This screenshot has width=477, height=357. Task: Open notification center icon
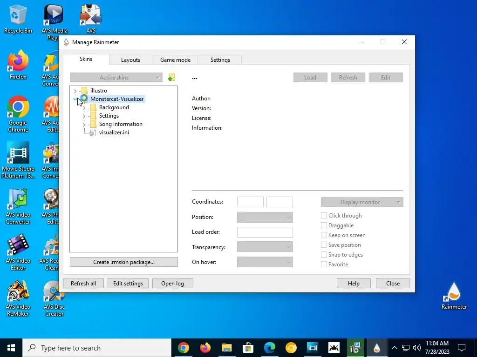[462, 348]
